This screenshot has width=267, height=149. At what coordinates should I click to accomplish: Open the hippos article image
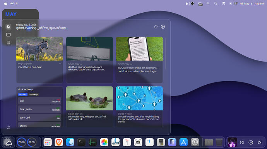[89, 98]
